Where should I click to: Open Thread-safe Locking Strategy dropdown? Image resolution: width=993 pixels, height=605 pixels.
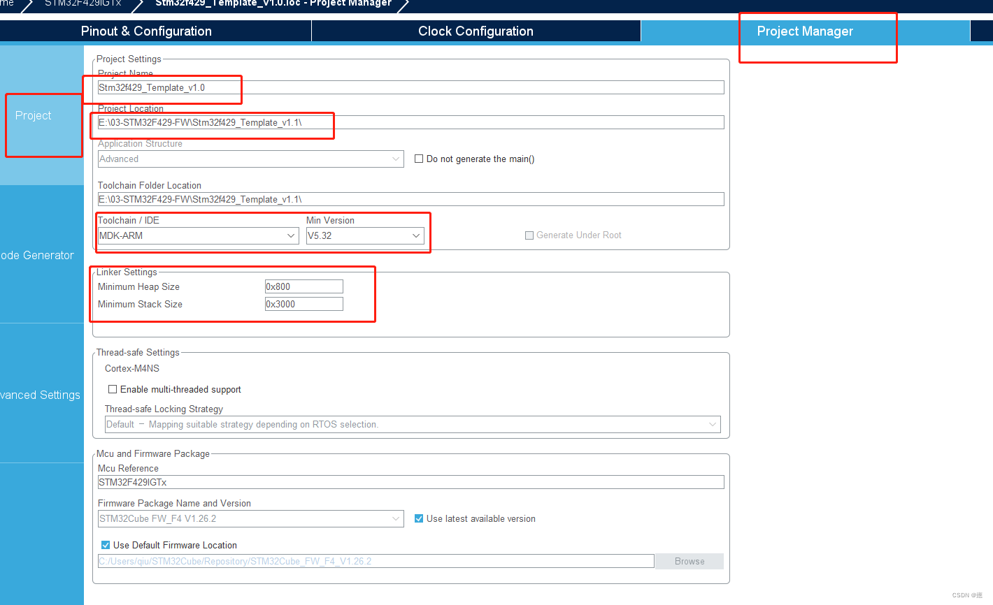tap(413, 424)
